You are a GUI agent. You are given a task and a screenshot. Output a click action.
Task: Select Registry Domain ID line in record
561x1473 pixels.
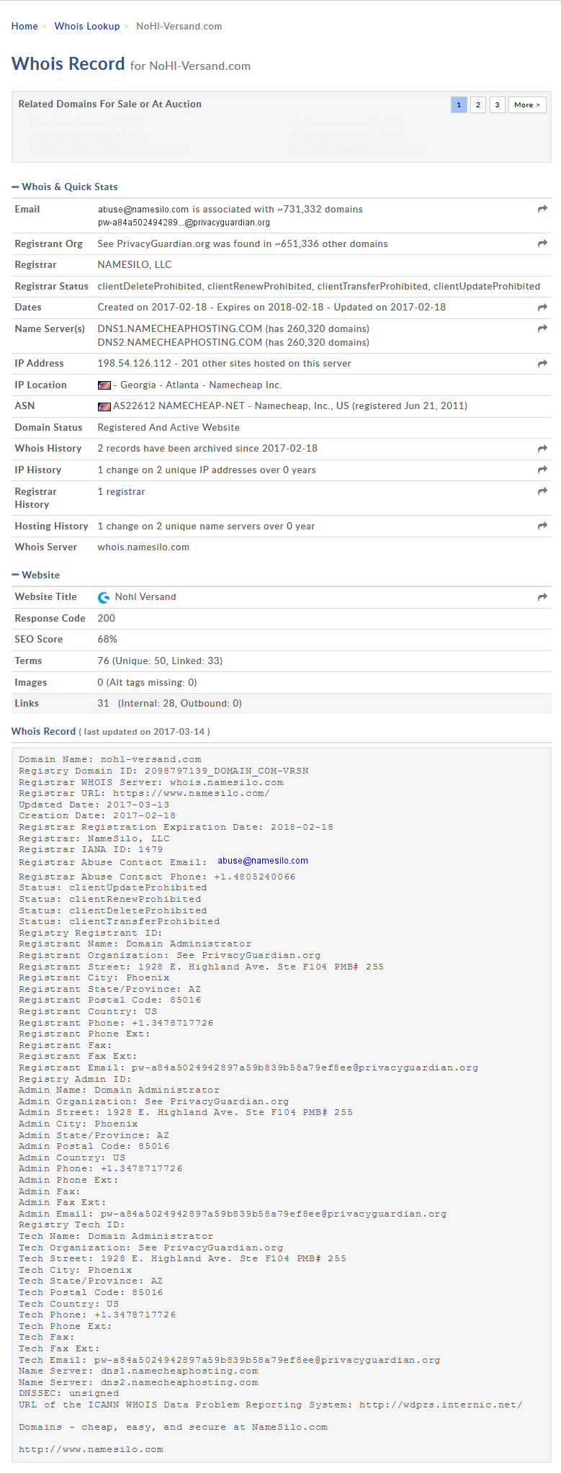point(163,771)
